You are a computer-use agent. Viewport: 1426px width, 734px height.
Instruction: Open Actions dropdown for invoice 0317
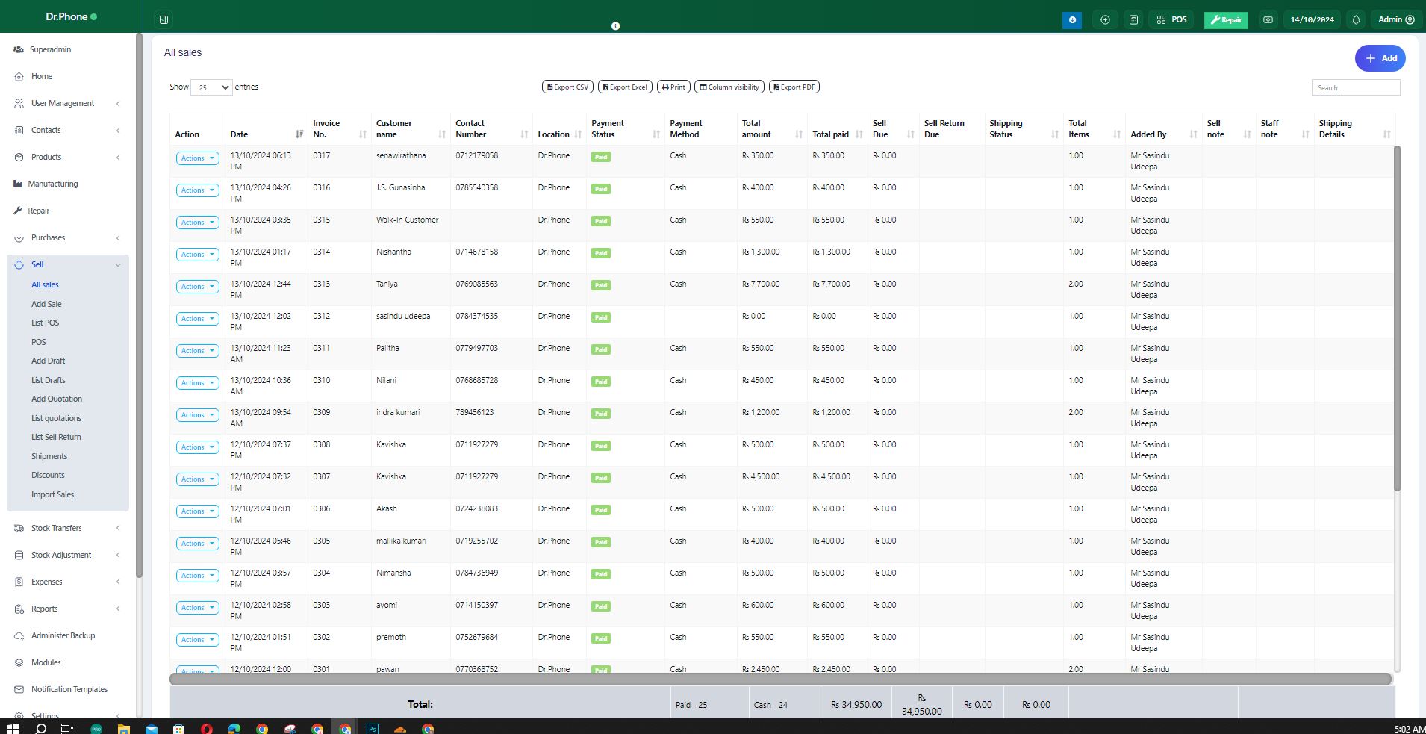(x=198, y=158)
